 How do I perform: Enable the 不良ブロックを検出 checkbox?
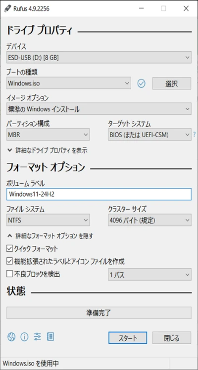[x=9, y=274]
